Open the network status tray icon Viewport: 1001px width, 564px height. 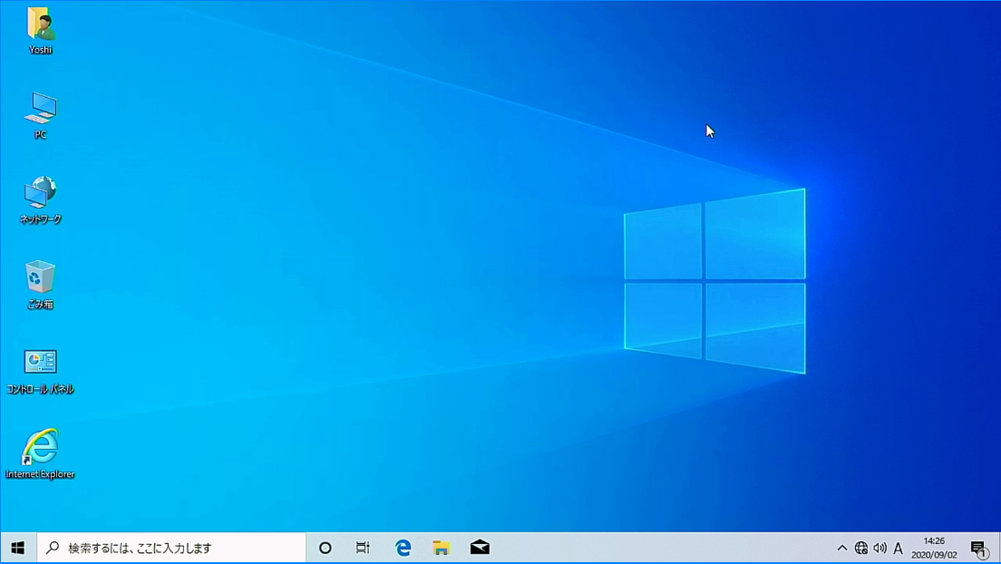coord(861,548)
